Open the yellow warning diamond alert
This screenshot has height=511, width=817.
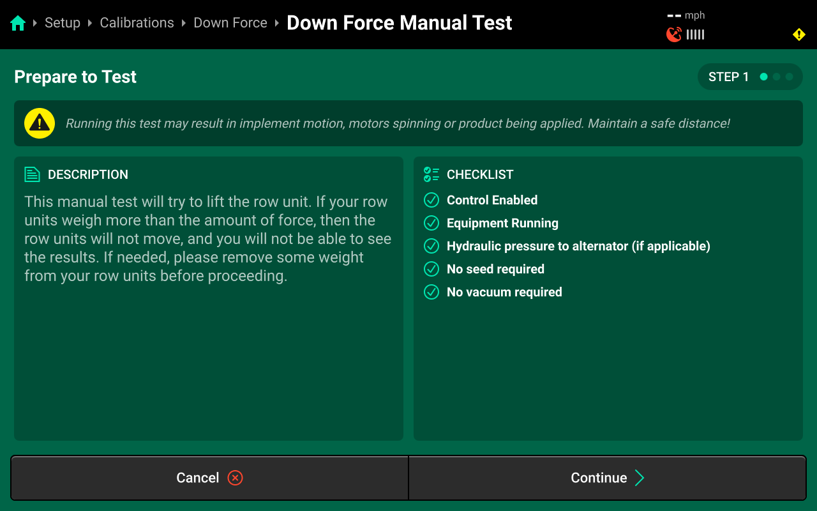pyautogui.click(x=799, y=34)
